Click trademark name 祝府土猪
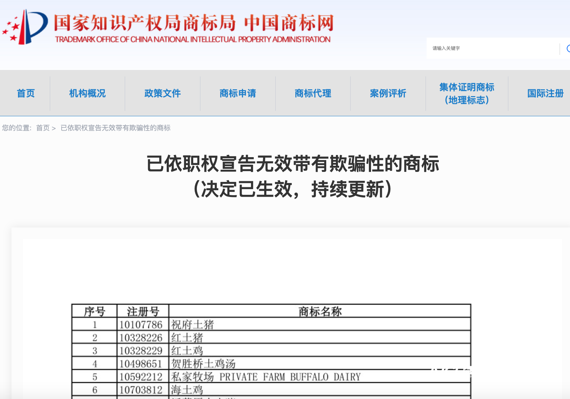The image size is (570, 399). point(193,325)
